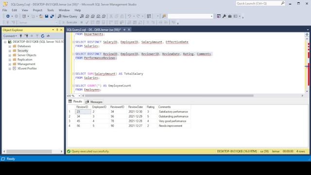Open the Object Explorer window position dropdown
Image resolution: width=311 pixels, height=175 pixels.
53,30
